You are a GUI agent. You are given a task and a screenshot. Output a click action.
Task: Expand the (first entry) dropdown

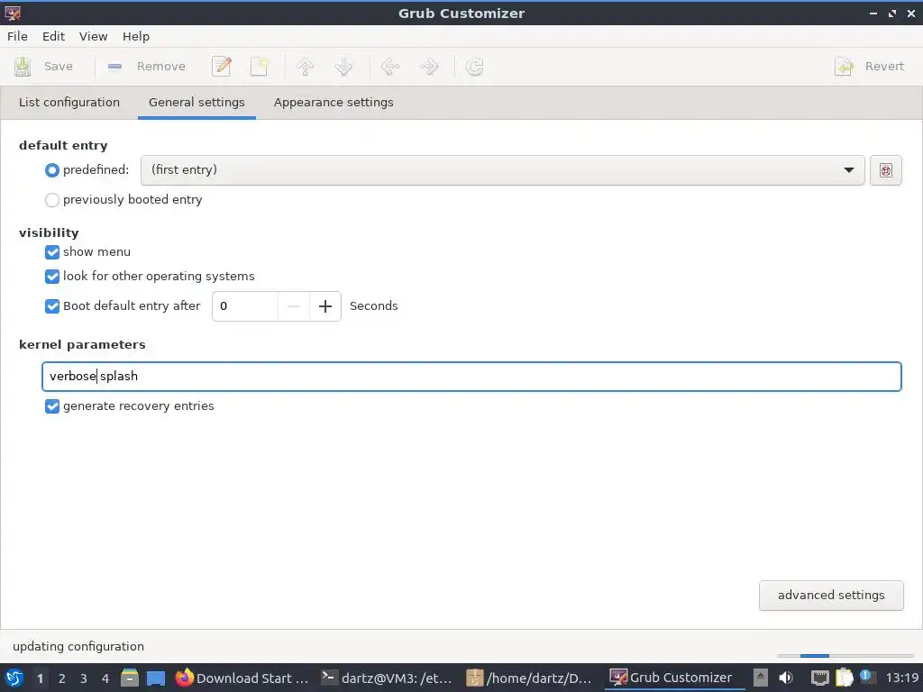[502, 170]
